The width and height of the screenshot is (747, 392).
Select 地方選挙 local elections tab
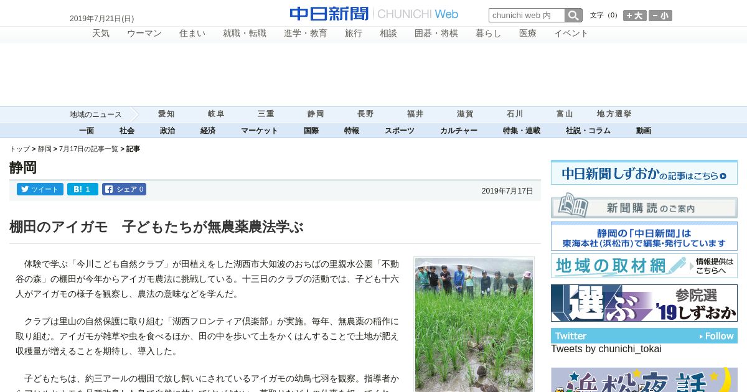(614, 114)
